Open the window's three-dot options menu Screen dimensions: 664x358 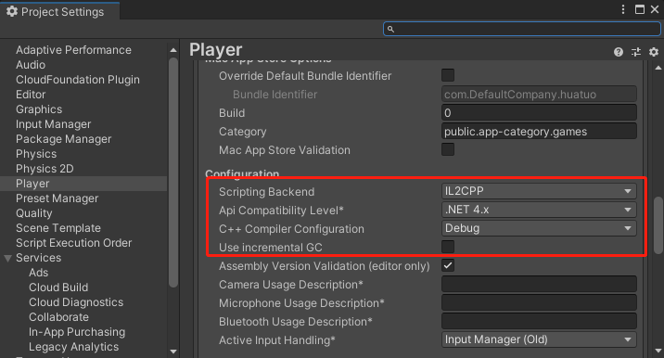623,9
